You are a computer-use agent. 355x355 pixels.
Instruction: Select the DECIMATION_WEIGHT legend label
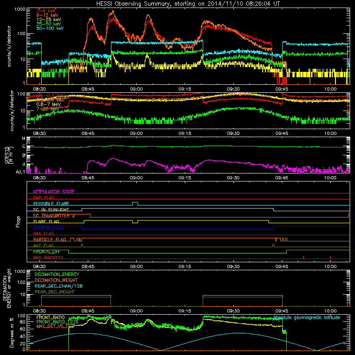click(56, 280)
